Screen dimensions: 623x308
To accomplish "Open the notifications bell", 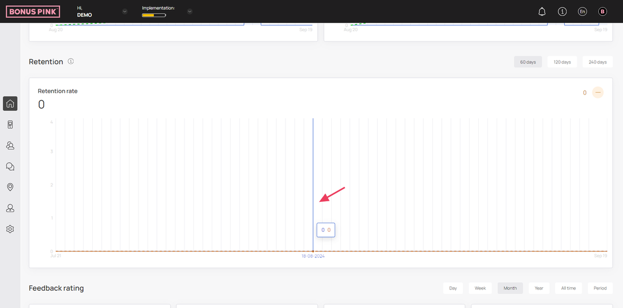I will (542, 12).
